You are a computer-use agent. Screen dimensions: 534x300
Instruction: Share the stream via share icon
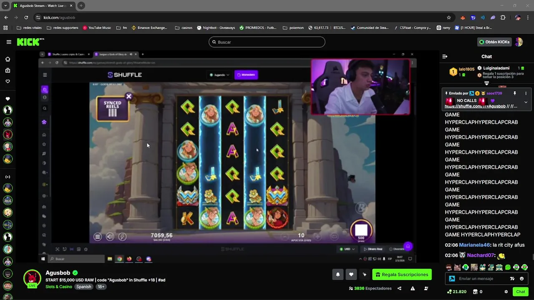[x=399, y=288]
